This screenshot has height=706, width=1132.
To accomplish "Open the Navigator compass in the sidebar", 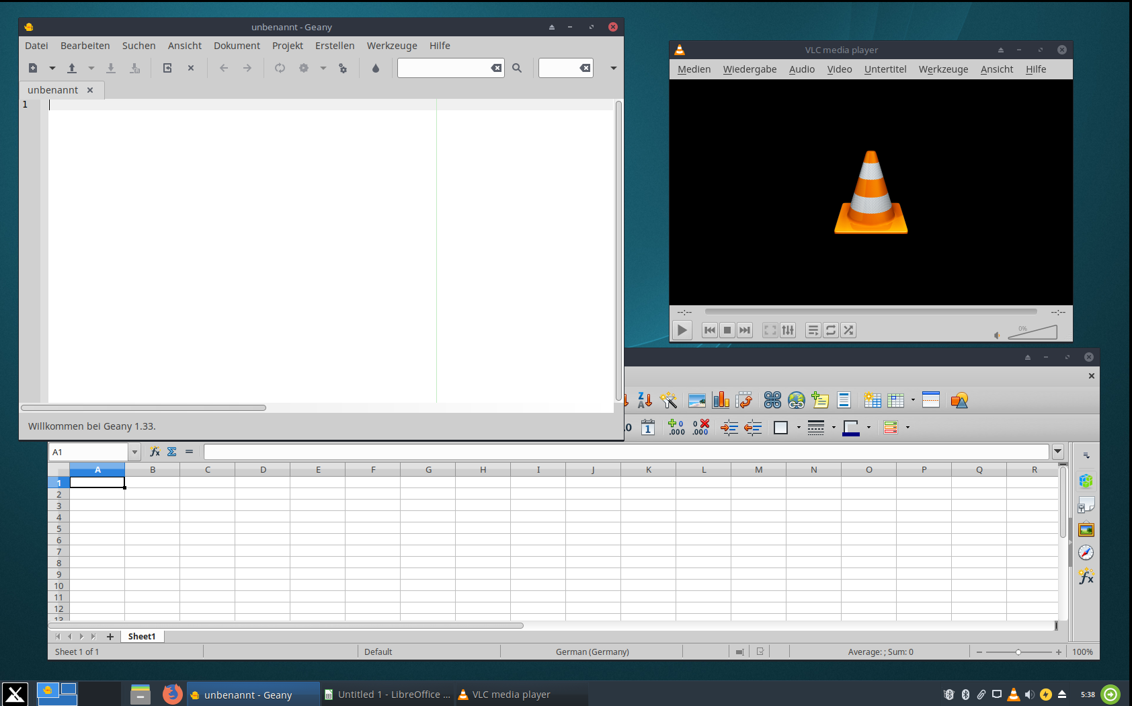I will (1086, 553).
